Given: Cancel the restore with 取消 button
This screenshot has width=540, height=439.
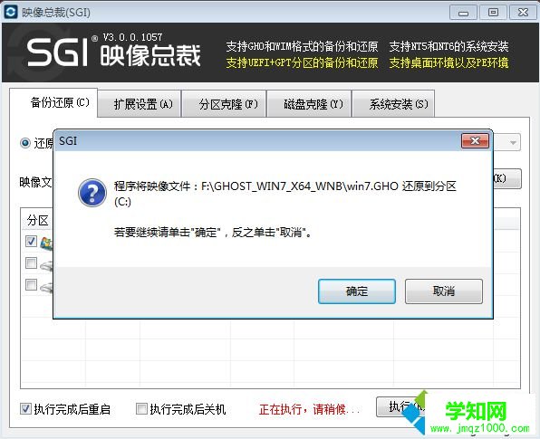Looking at the screenshot, I should pos(444,291).
